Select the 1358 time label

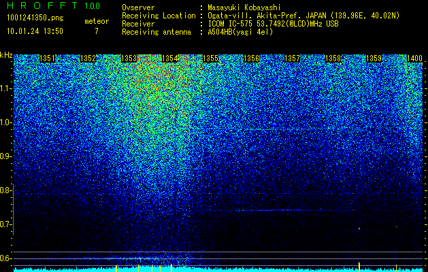pos(333,58)
